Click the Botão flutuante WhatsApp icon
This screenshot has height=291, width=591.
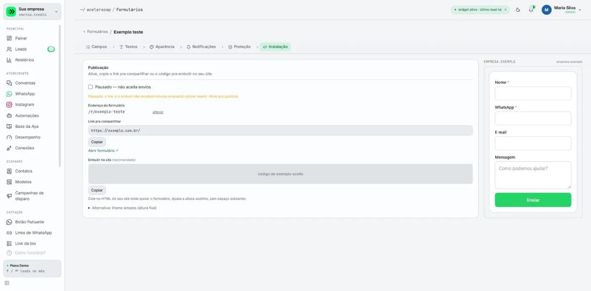point(9,222)
